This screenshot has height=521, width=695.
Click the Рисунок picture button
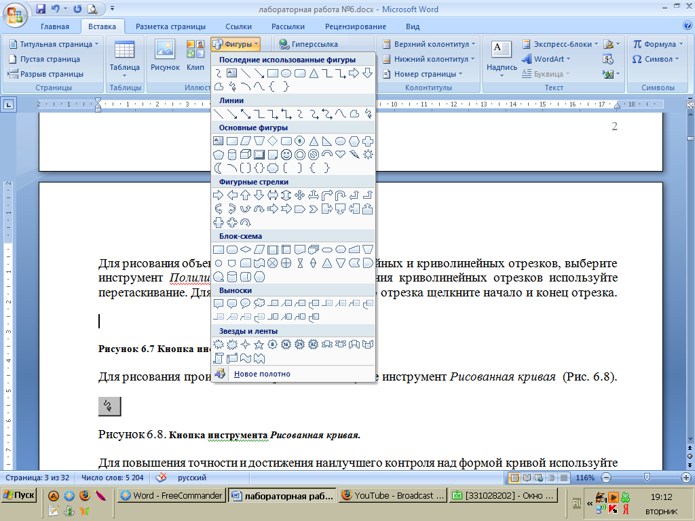click(x=165, y=56)
